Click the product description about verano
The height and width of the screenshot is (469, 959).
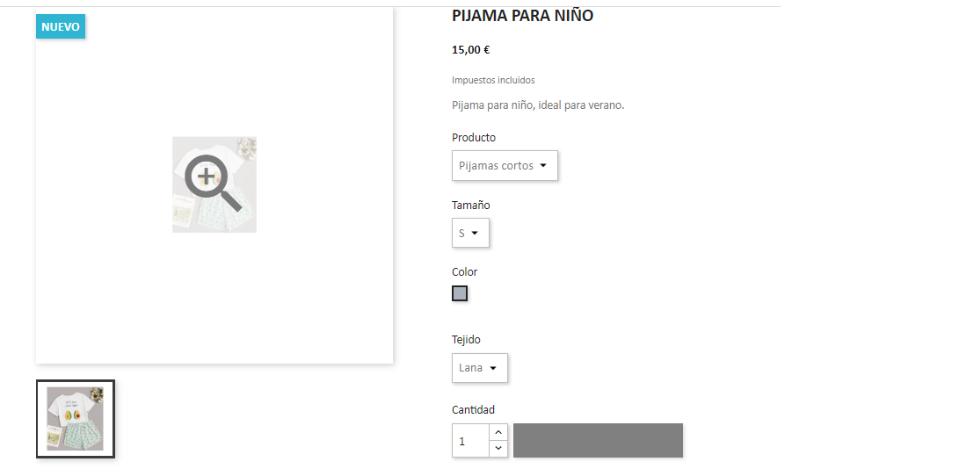[538, 105]
